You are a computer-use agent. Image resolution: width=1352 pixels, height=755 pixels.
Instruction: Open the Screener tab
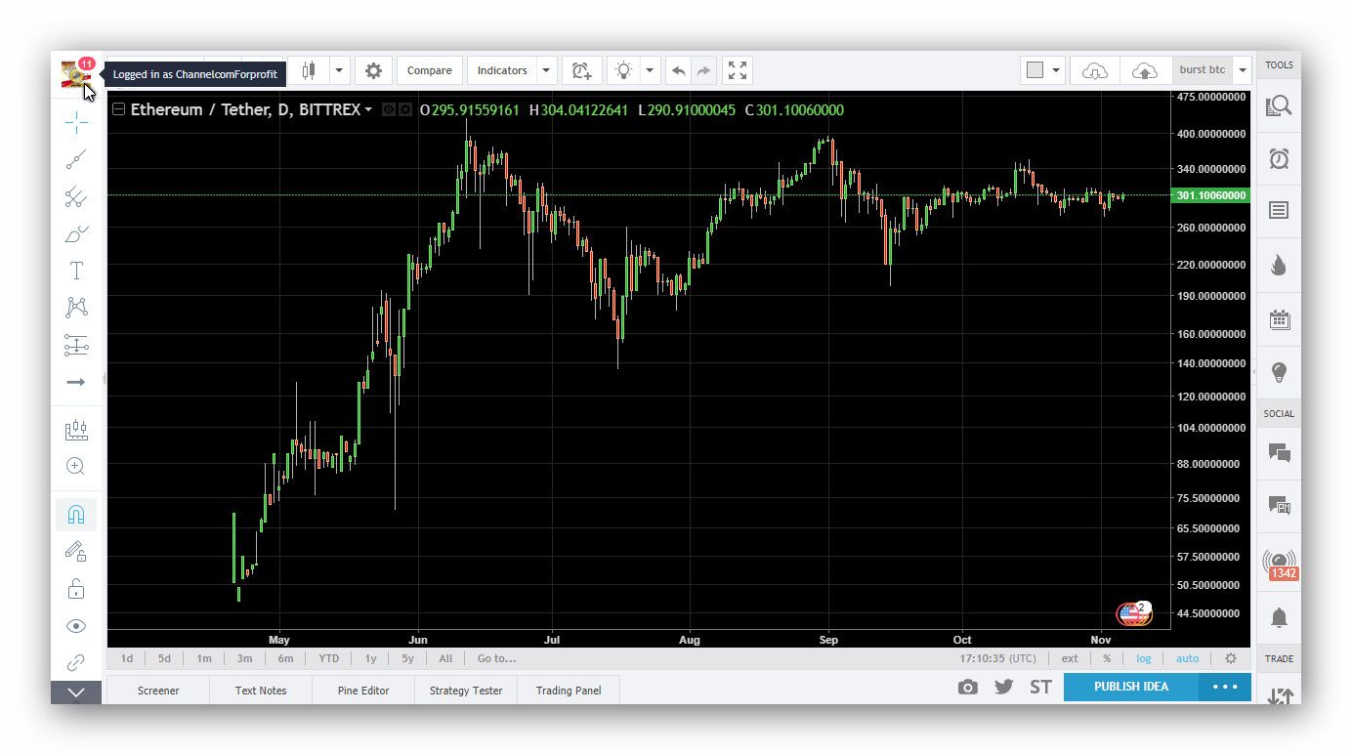158,691
